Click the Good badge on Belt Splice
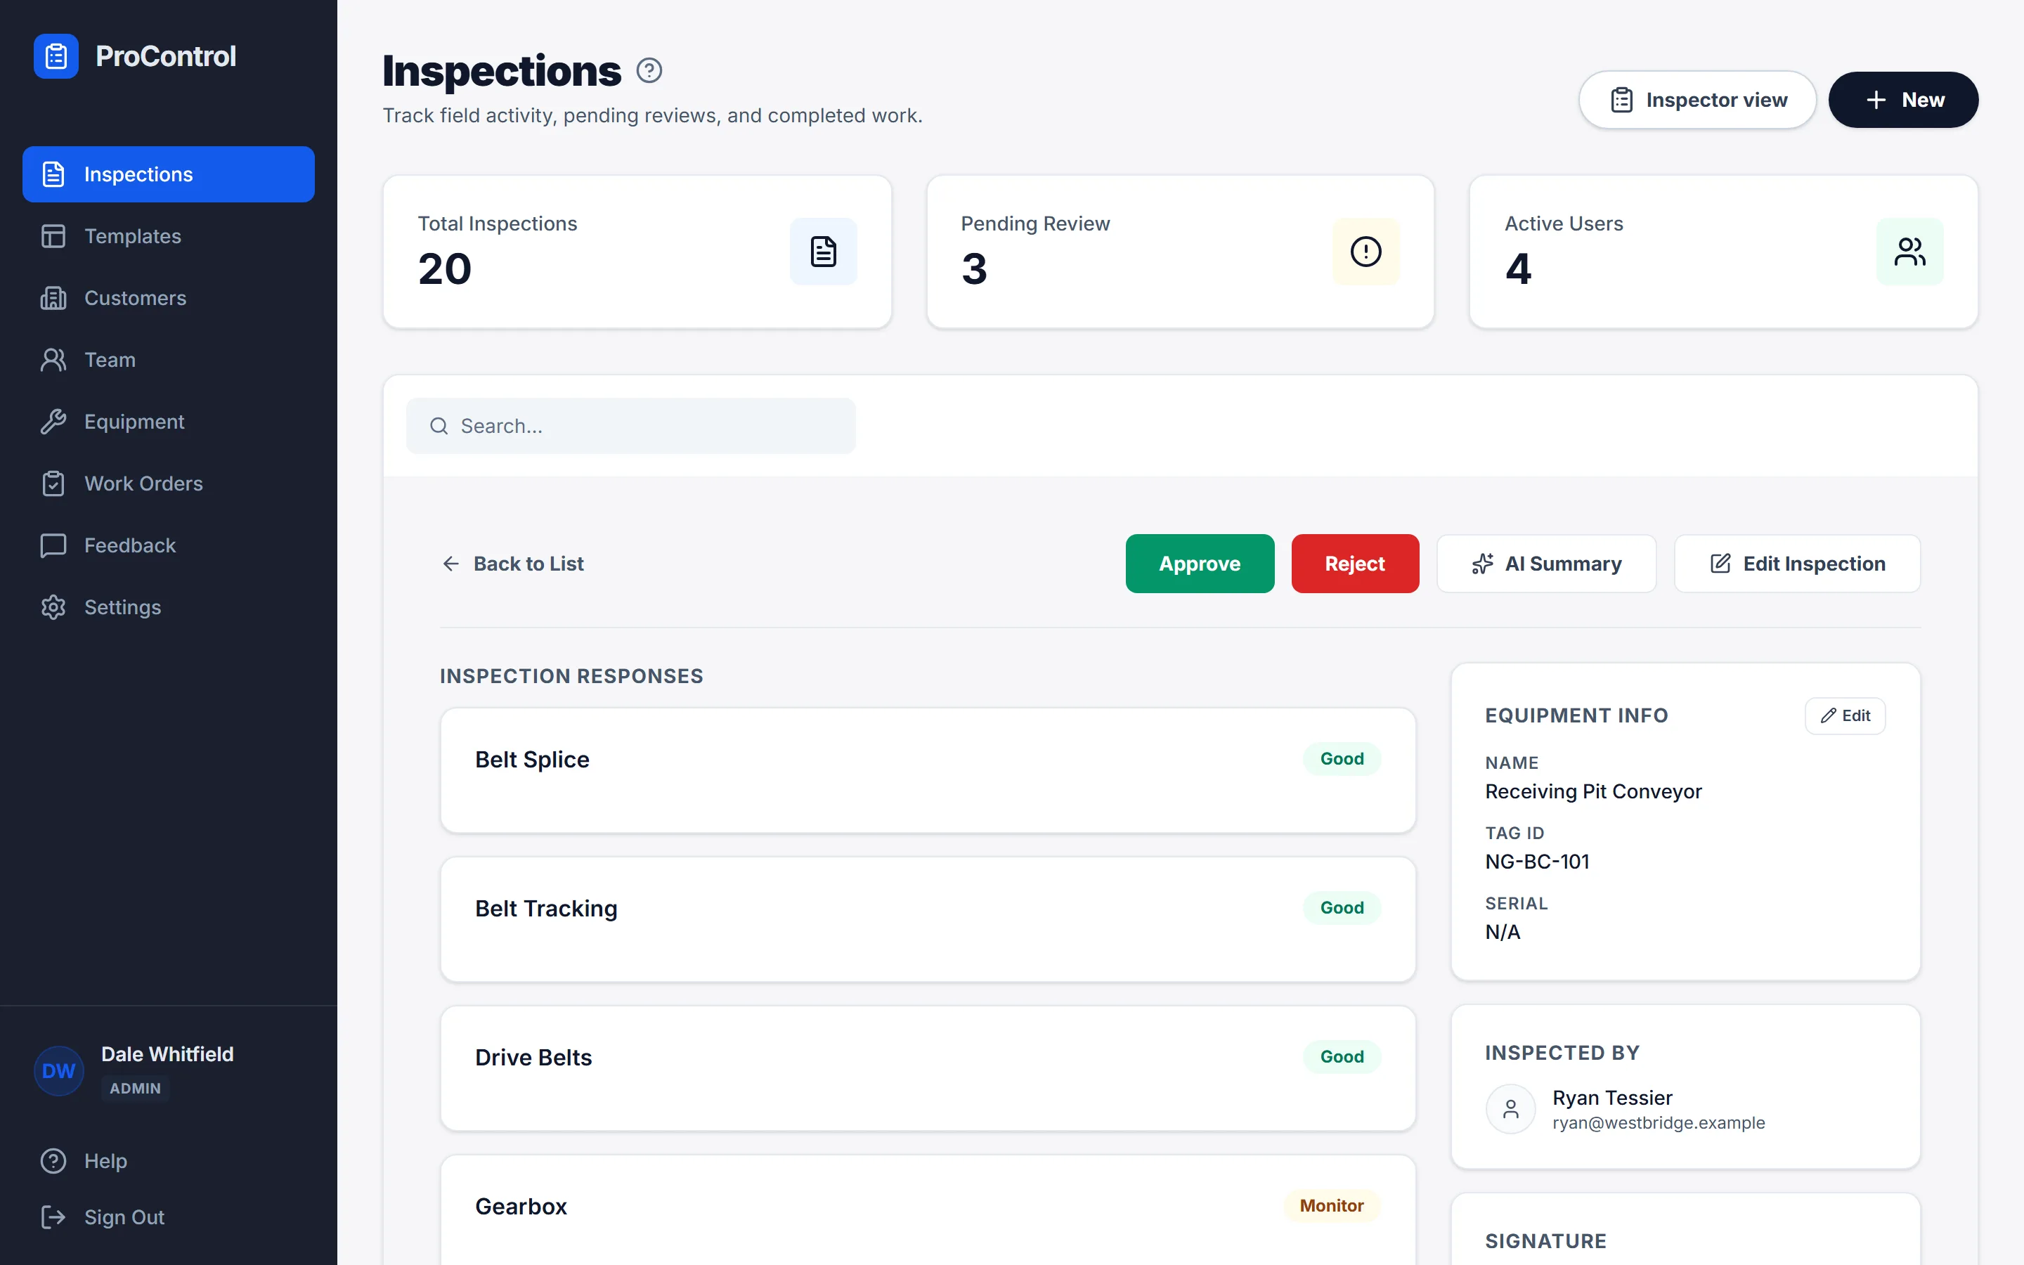2024x1265 pixels. pyautogui.click(x=1342, y=759)
